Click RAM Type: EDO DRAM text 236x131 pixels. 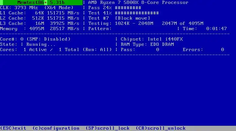click(147, 44)
